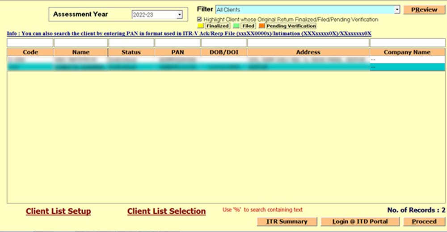
Task: Sort by the Code column header
Action: click(30, 52)
